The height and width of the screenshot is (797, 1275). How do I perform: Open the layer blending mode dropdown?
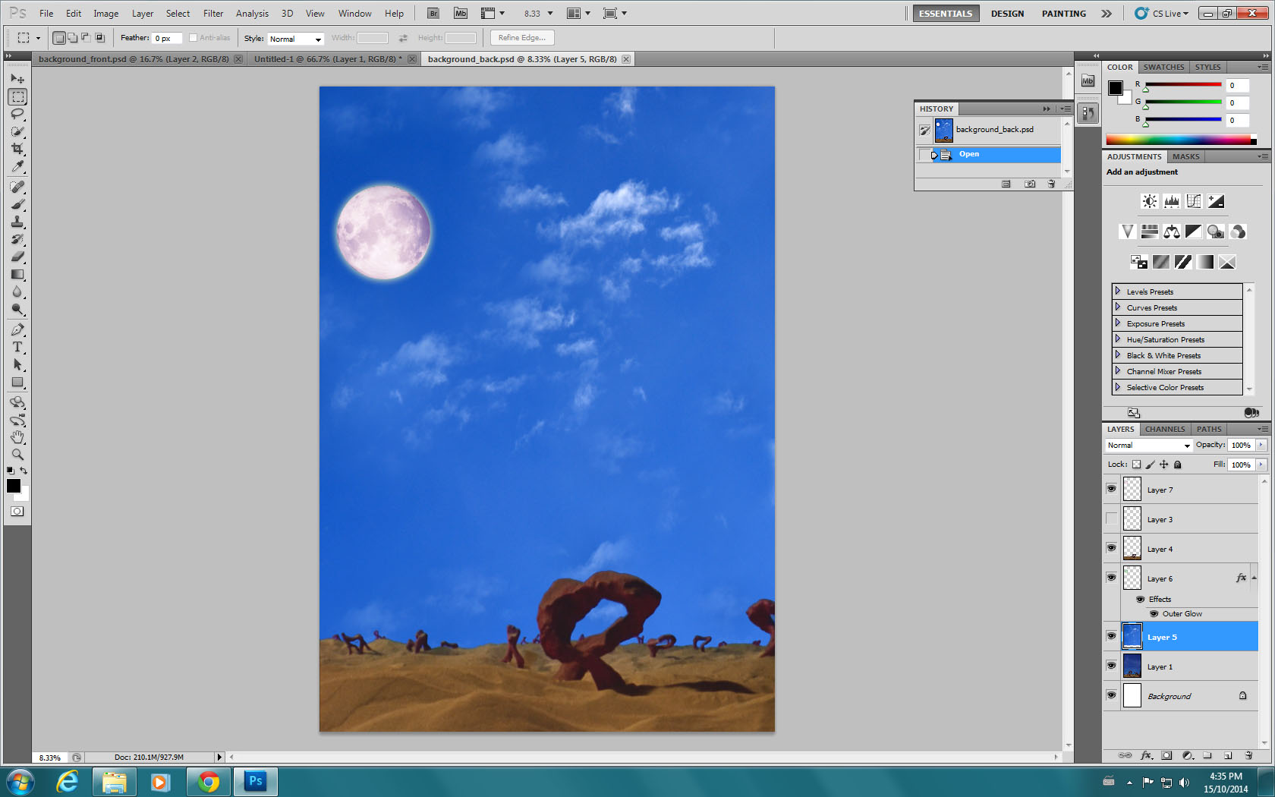pos(1147,445)
